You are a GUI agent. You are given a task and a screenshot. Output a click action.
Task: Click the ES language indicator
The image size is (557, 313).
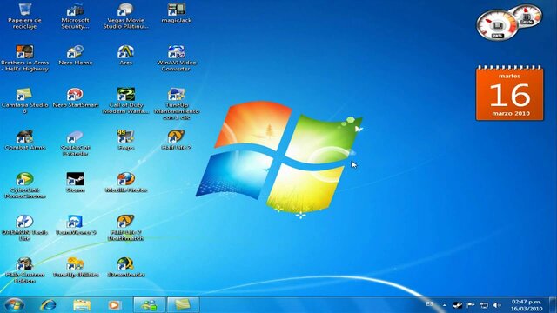coord(429,304)
